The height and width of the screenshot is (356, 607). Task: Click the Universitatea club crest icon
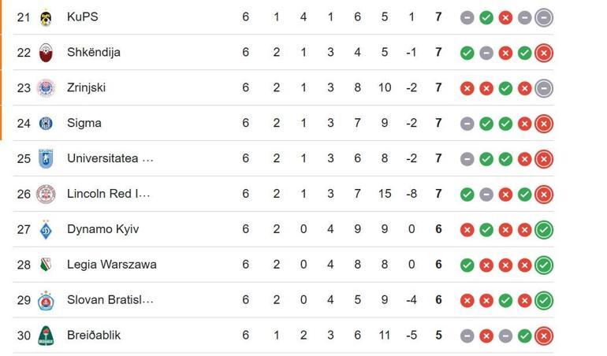pyautogui.click(x=46, y=158)
